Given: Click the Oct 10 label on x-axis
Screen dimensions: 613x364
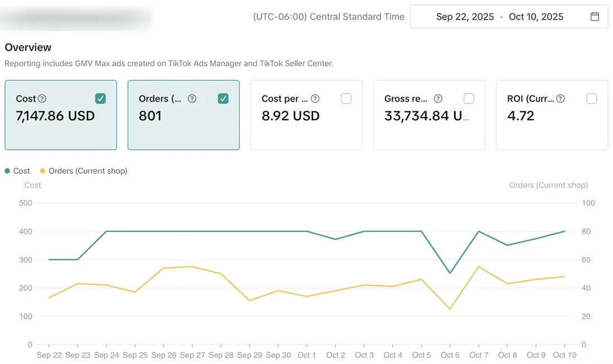Looking at the screenshot, I should click(x=565, y=355).
